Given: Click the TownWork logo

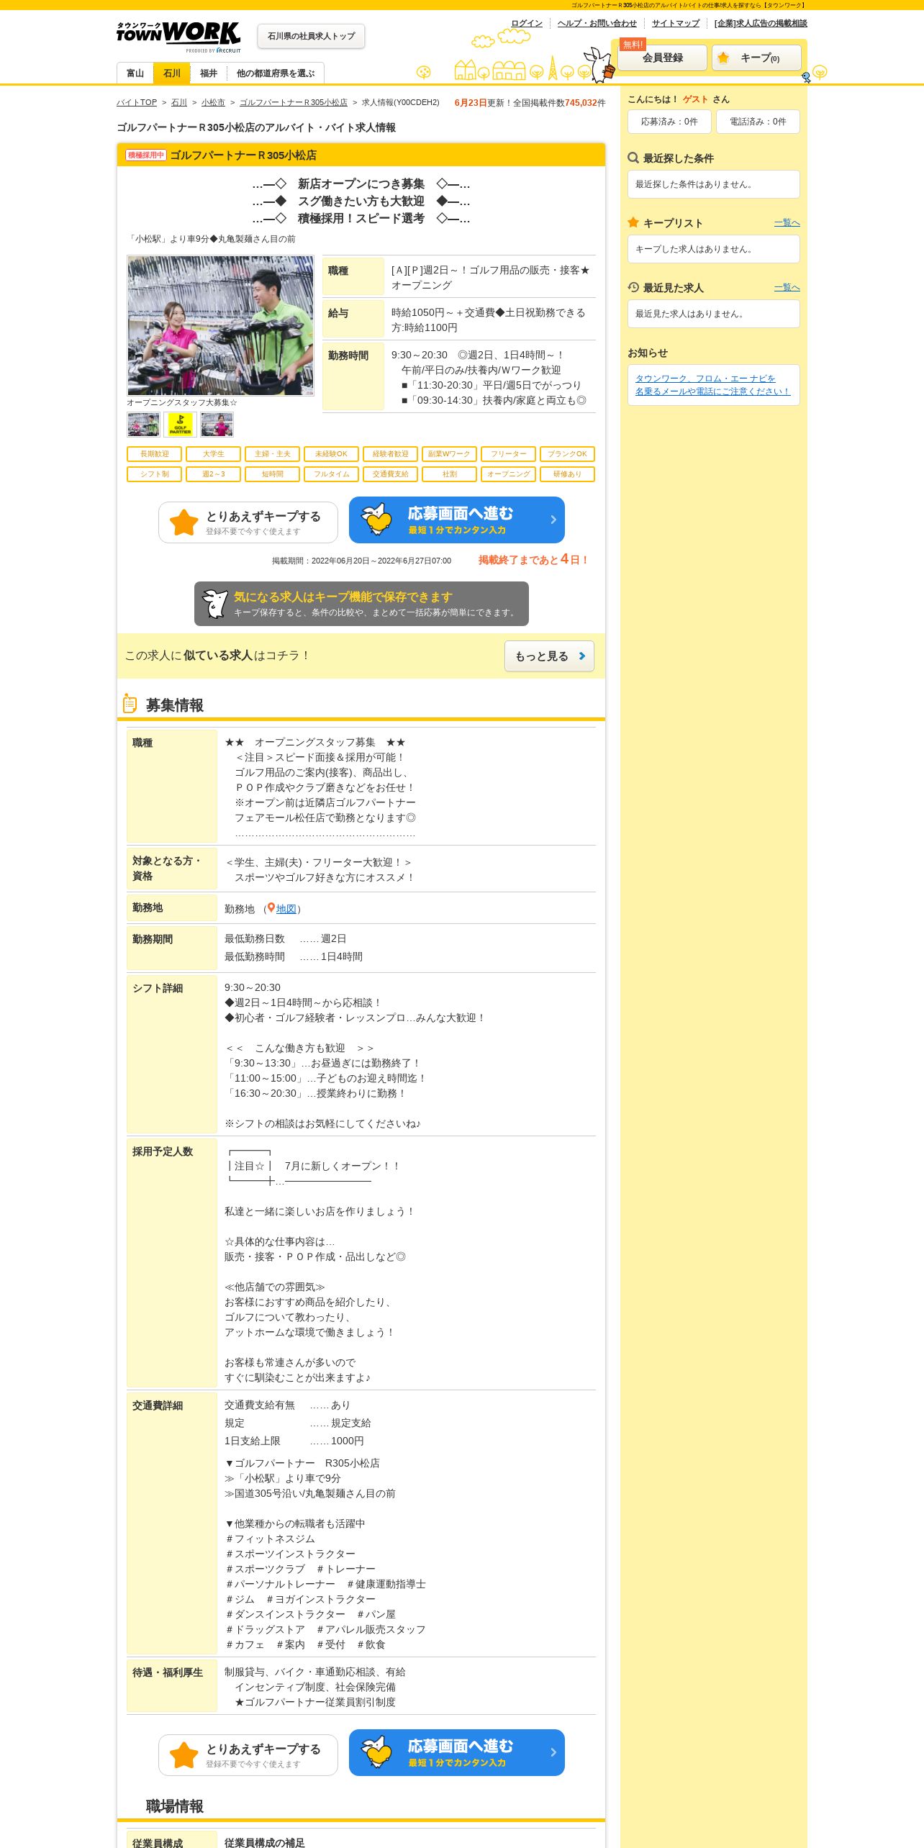Looking at the screenshot, I should tap(178, 37).
